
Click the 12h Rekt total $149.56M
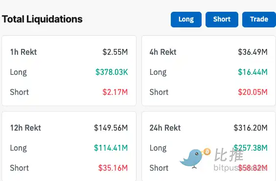tap(111, 128)
